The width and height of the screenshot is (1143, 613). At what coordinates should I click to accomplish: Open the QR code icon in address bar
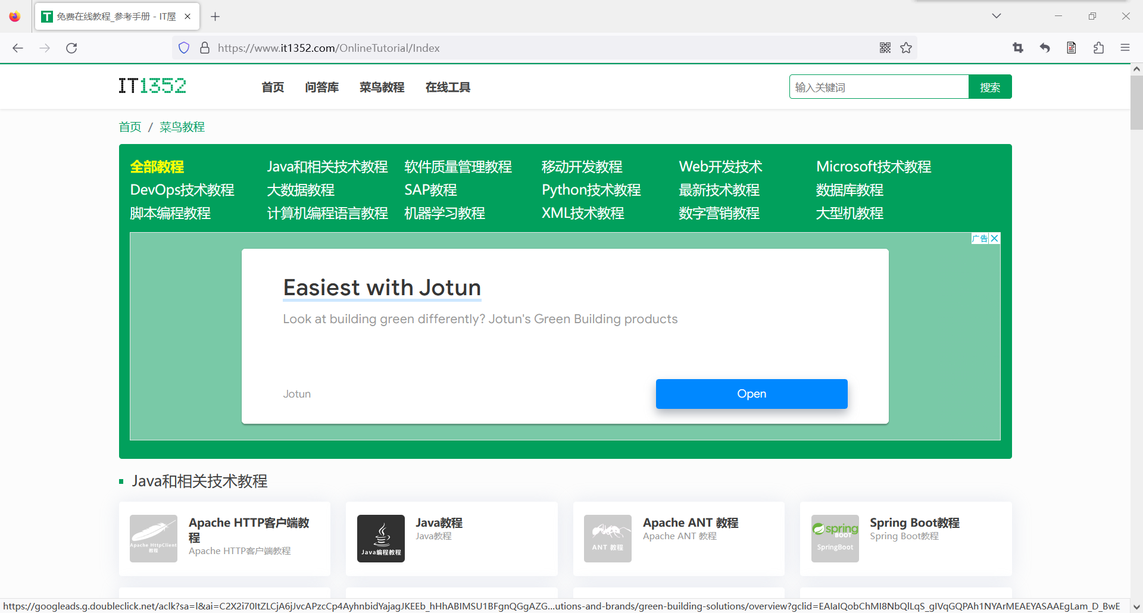[x=885, y=48]
